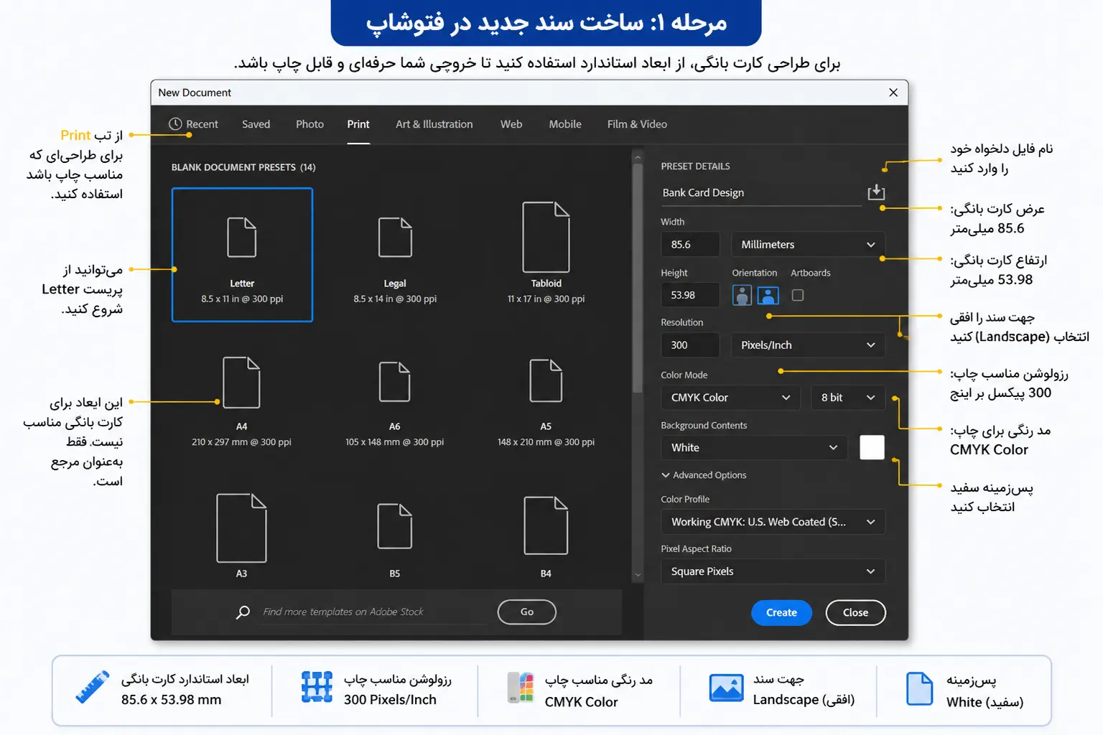This screenshot has width=1103, height=735.
Task: Click the Width field showing 85.6
Action: [x=690, y=245]
